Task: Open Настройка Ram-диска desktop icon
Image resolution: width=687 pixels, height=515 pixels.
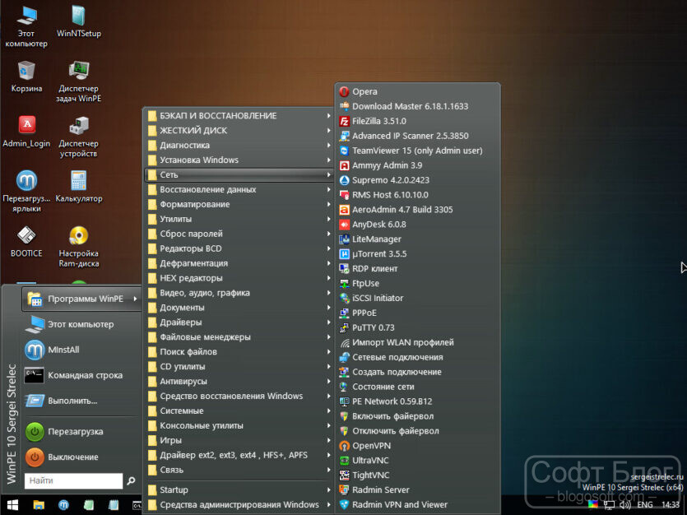Action: point(79,247)
